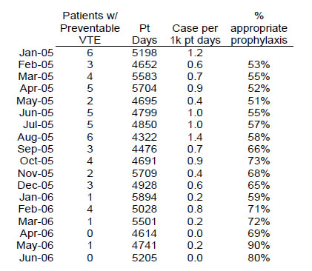Select the Pt Days column header
312x271 pixels.
tap(145, 34)
